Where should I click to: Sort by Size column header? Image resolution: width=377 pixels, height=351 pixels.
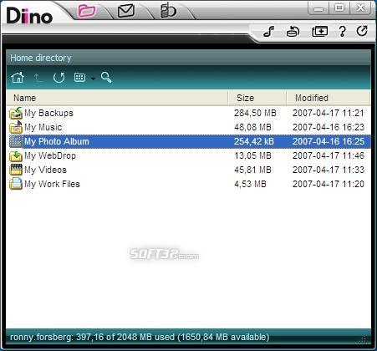pos(257,98)
